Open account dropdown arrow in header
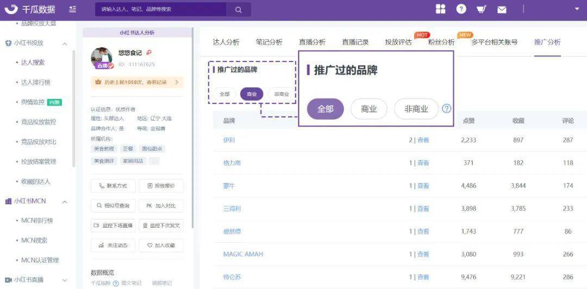Screen dimensions: 587x289 [577, 9]
